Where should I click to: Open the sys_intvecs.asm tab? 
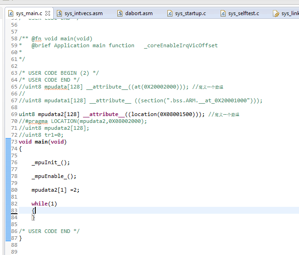[83, 13]
